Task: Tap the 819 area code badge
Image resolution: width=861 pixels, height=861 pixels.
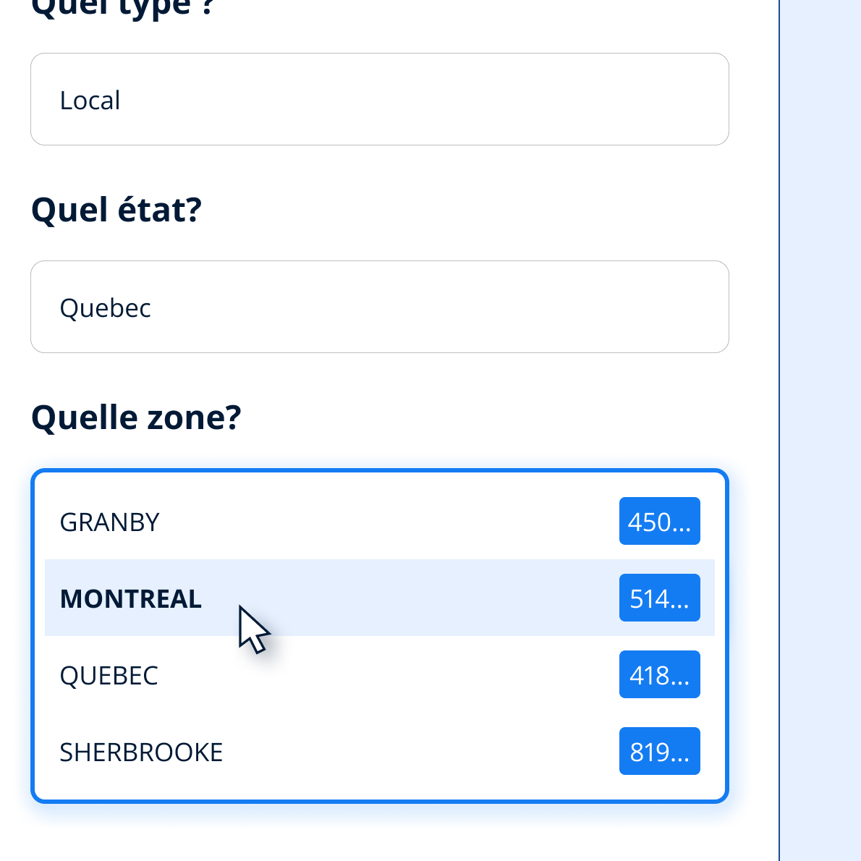Action: pyautogui.click(x=659, y=751)
